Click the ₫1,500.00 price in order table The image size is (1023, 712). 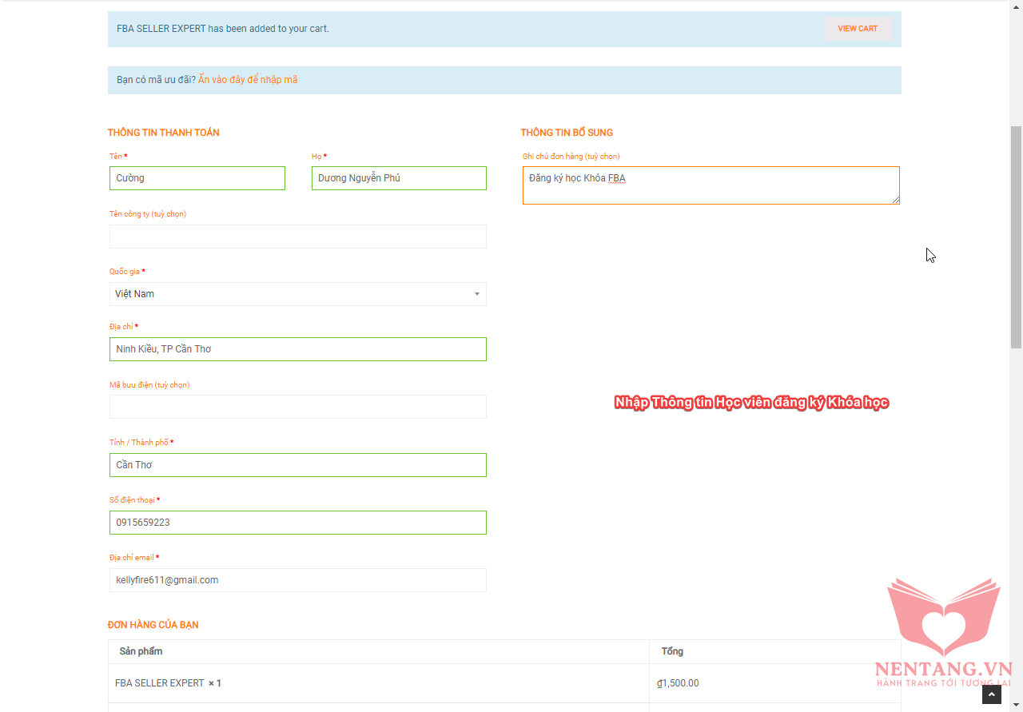click(678, 683)
